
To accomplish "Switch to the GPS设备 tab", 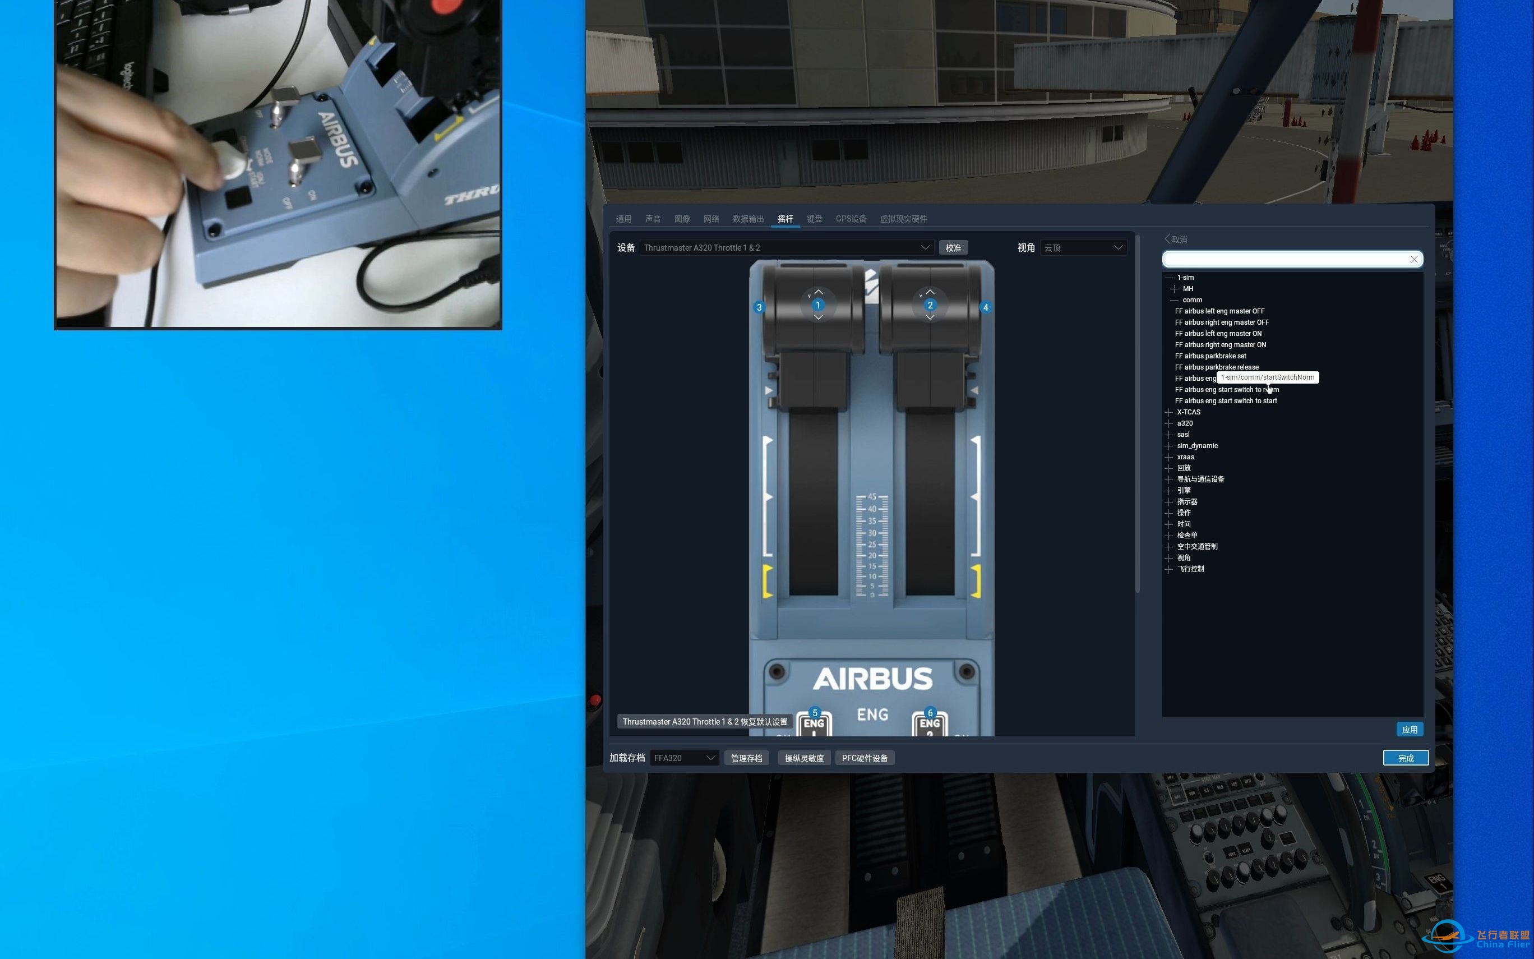I will coord(851,219).
